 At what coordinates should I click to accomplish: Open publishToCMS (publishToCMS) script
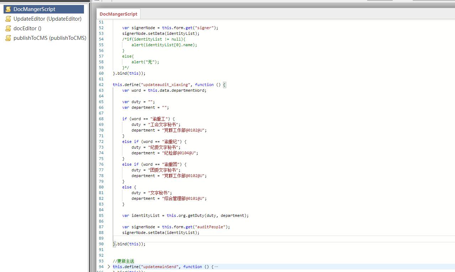pos(50,38)
